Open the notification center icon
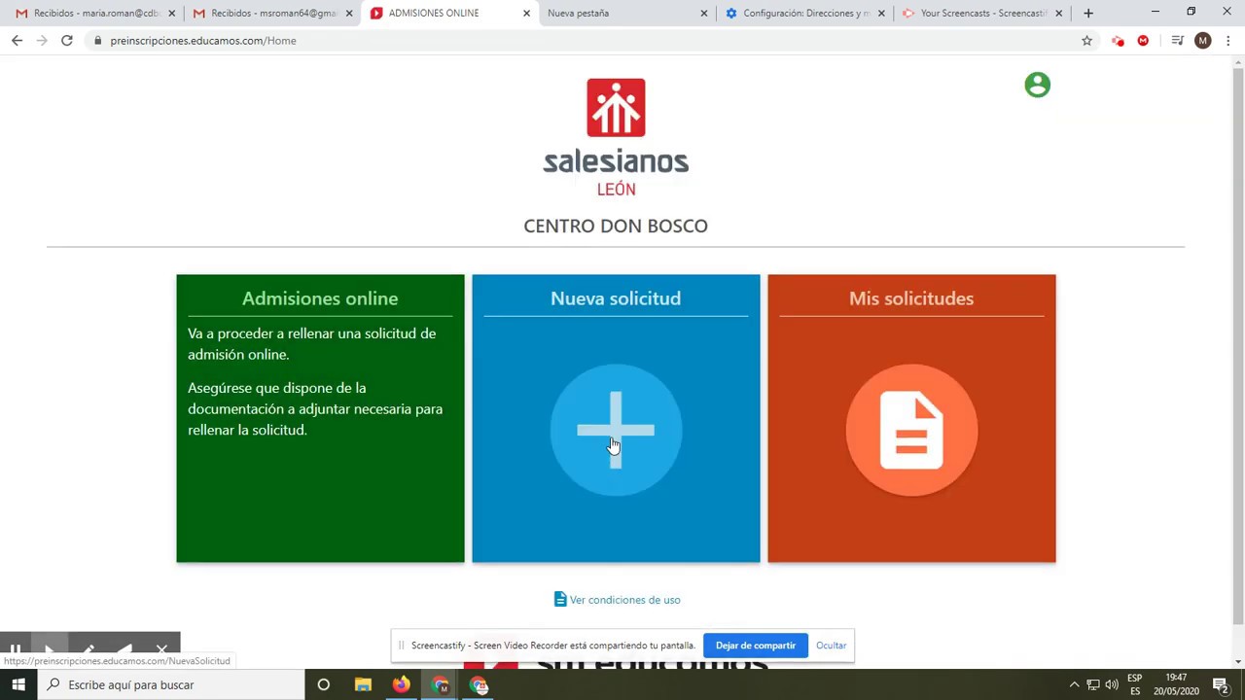Screen dimensions: 1245x700 1221,684
